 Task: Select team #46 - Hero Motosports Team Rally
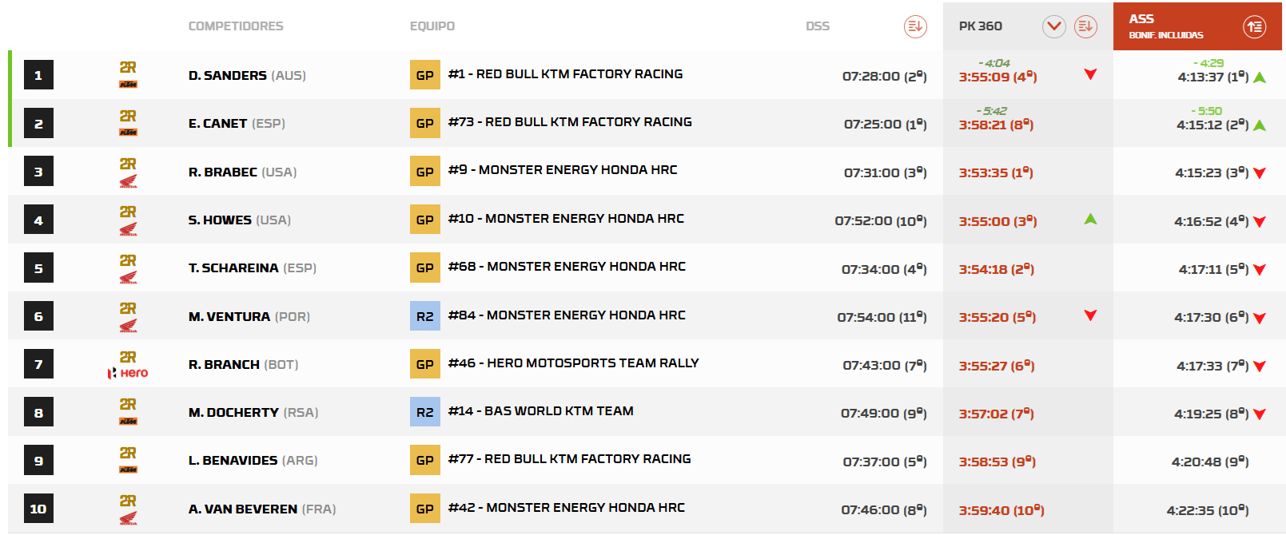click(x=574, y=363)
